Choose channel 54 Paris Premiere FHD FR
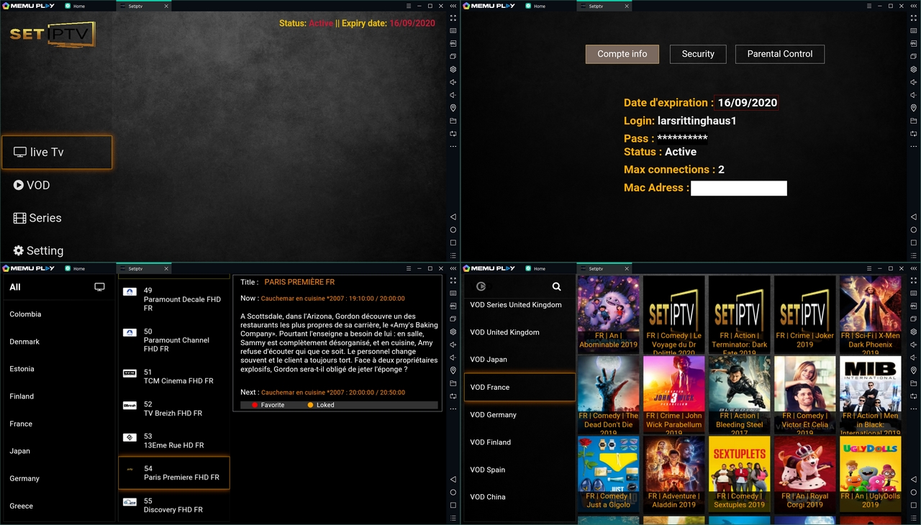This screenshot has width=921, height=525. tap(174, 473)
